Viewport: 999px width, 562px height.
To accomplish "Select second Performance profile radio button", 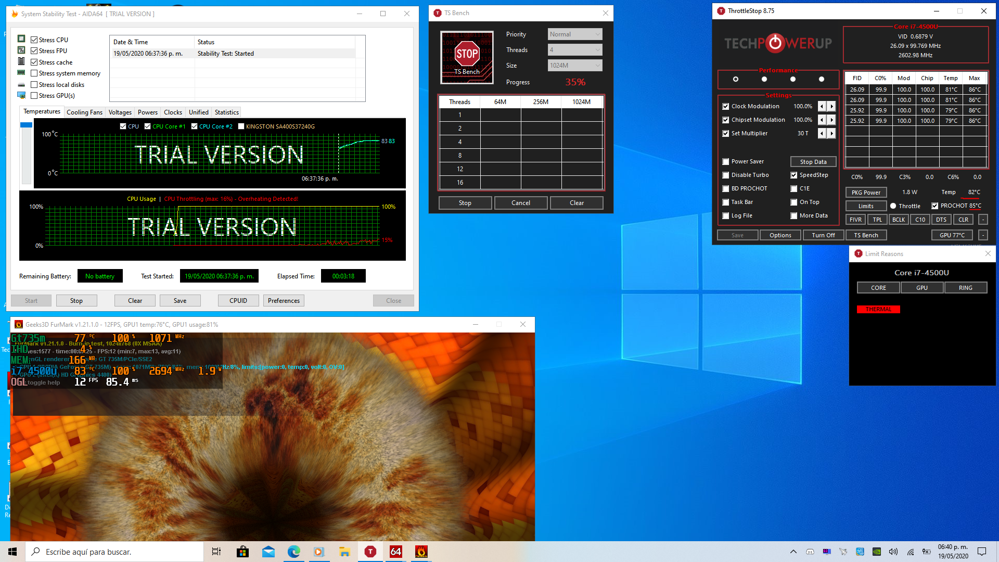I will pyautogui.click(x=764, y=79).
